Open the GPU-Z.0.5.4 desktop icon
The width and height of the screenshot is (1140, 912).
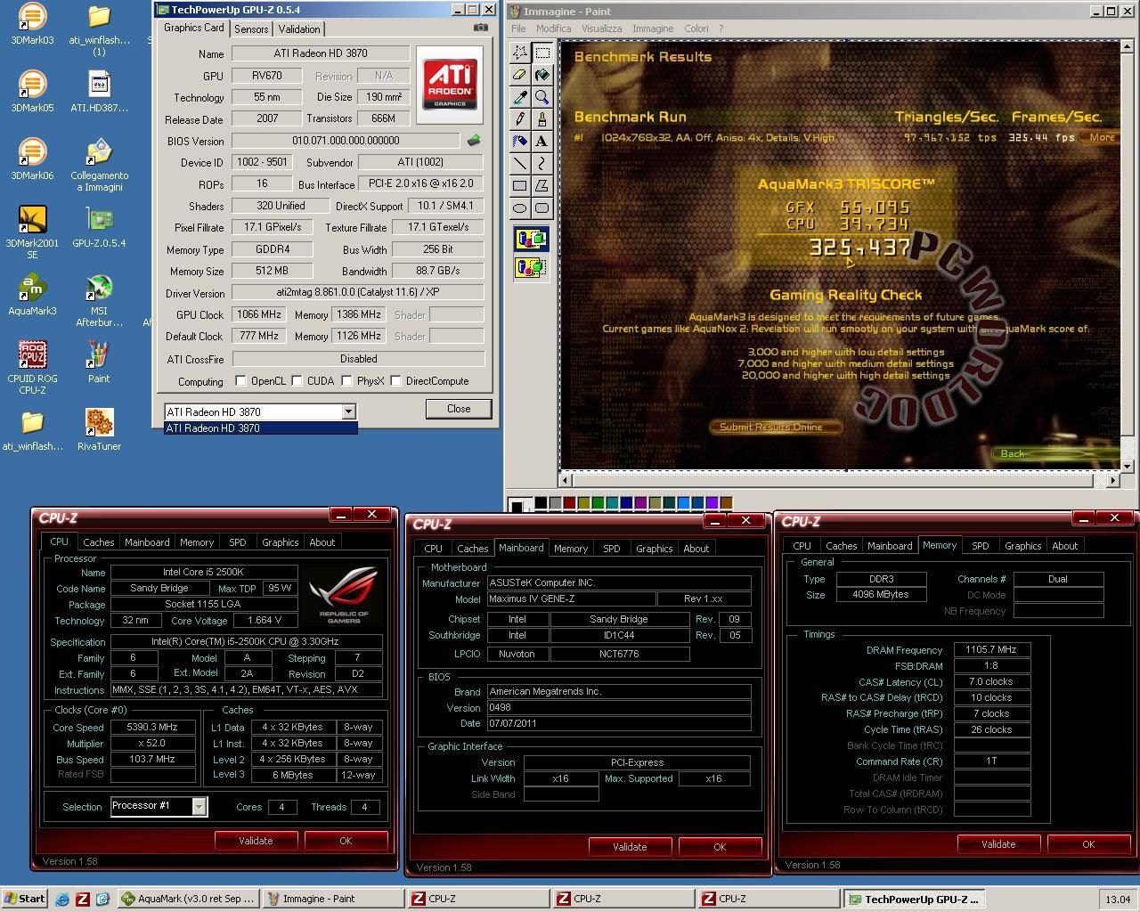(x=99, y=228)
